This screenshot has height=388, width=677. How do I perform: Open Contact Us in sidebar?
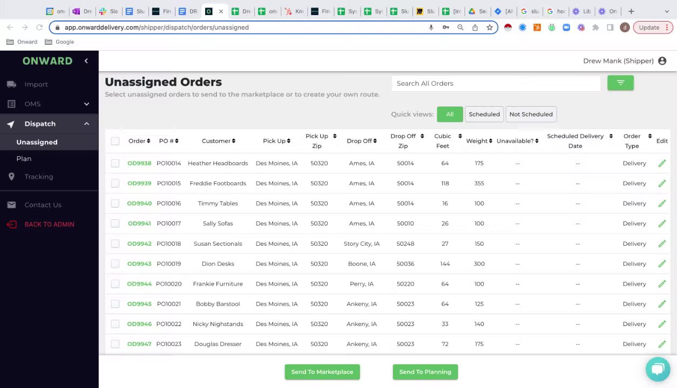tap(43, 205)
